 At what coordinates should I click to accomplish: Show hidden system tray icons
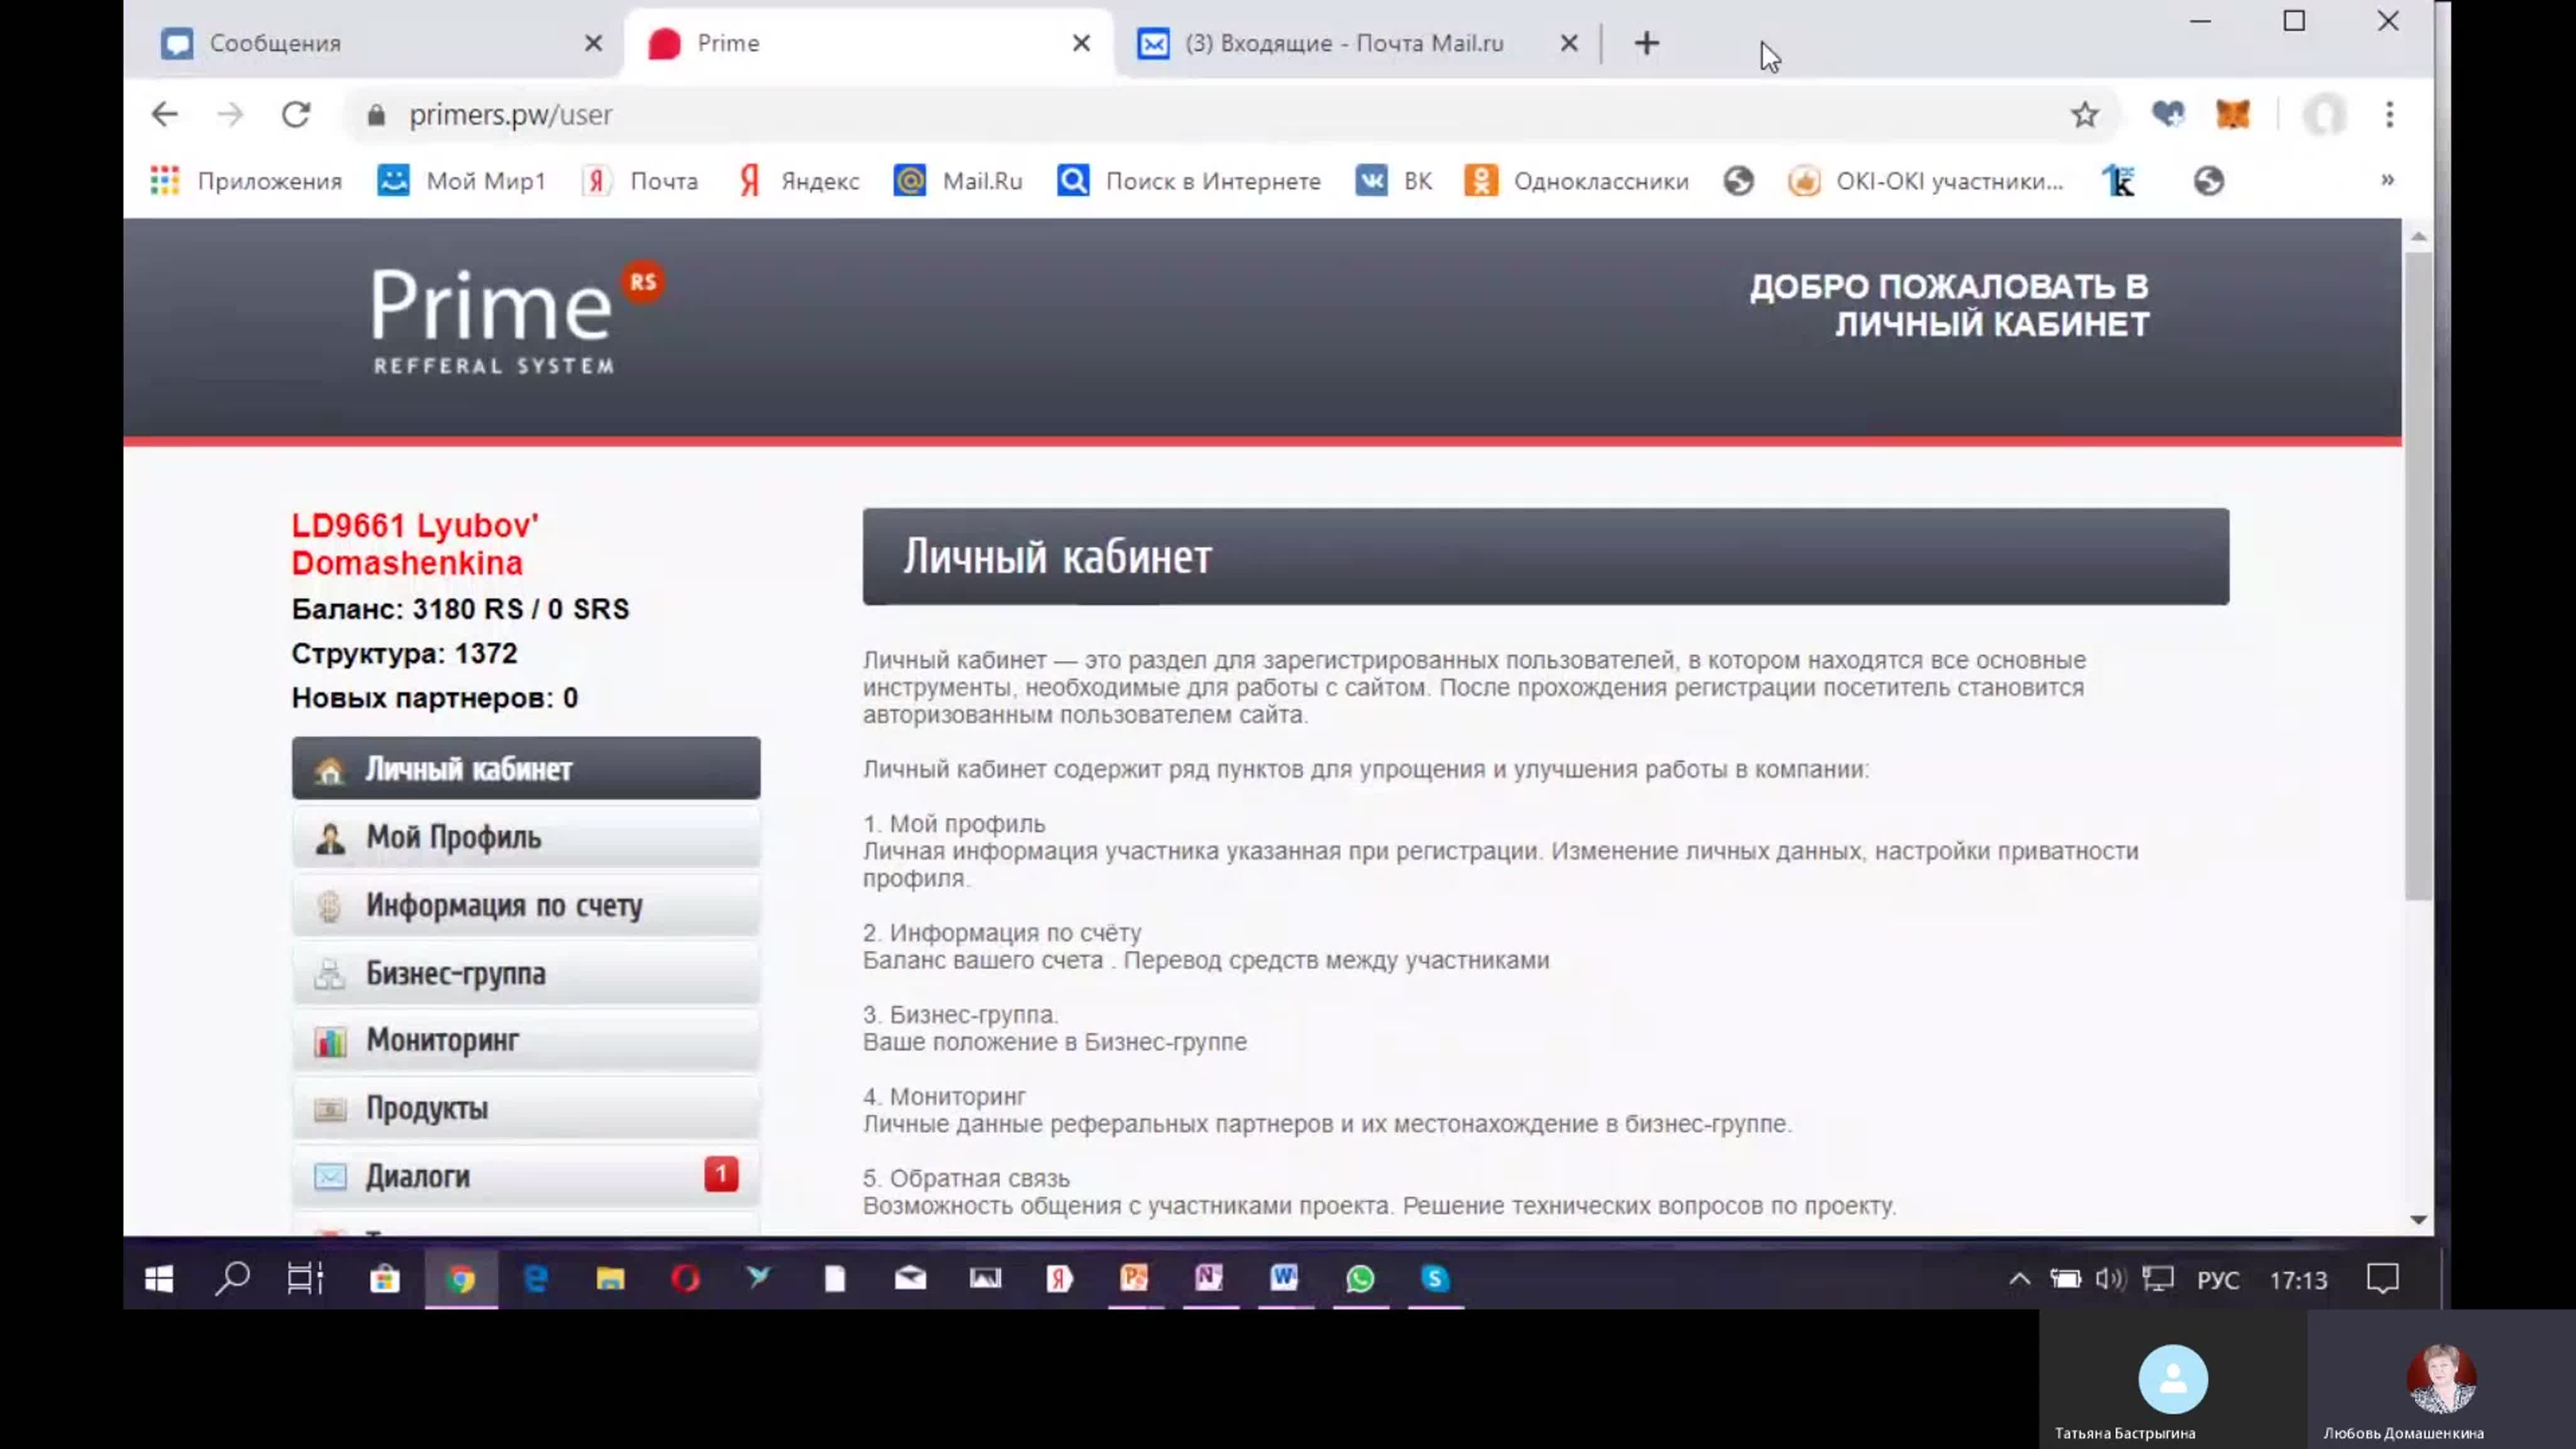pyautogui.click(x=2020, y=1279)
